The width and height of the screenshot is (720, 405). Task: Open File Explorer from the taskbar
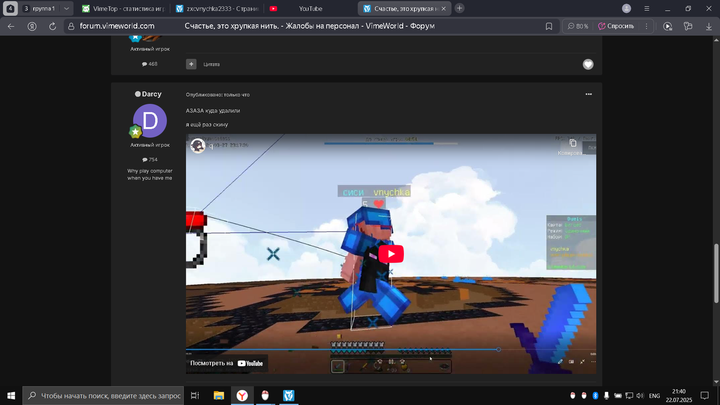219,395
